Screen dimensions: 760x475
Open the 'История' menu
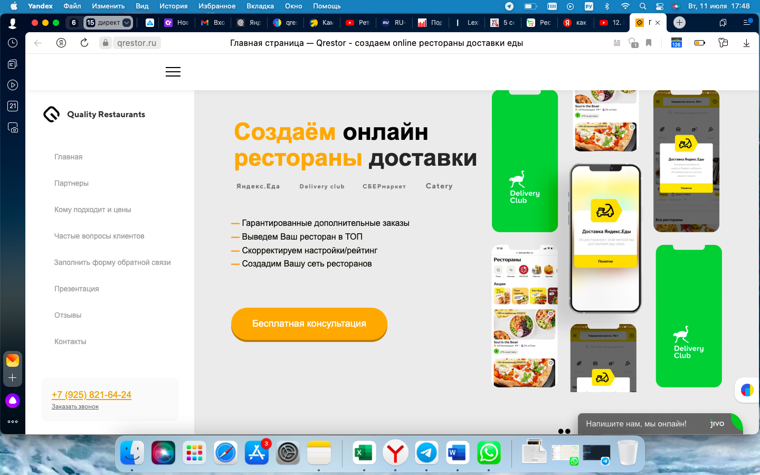174,6
